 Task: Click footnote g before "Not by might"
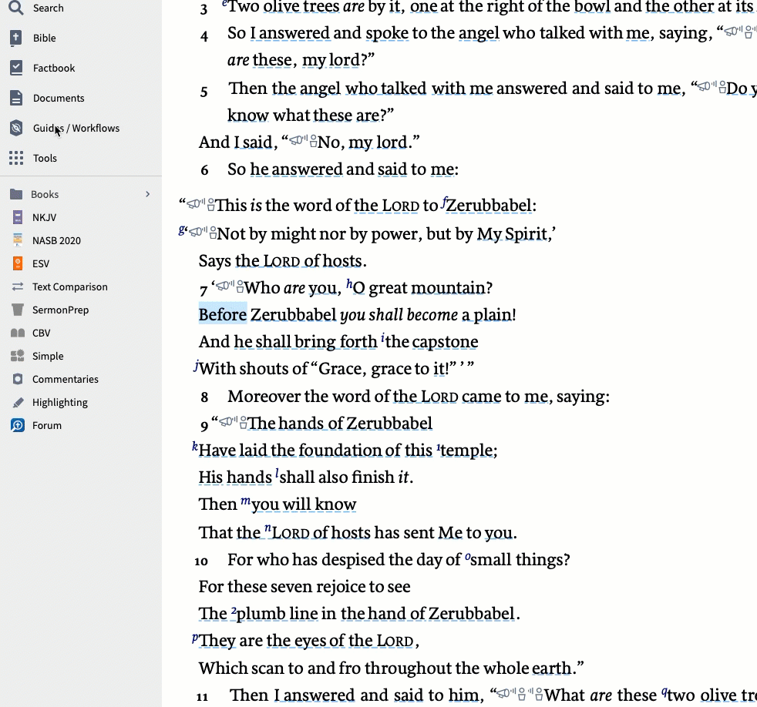coord(182,230)
